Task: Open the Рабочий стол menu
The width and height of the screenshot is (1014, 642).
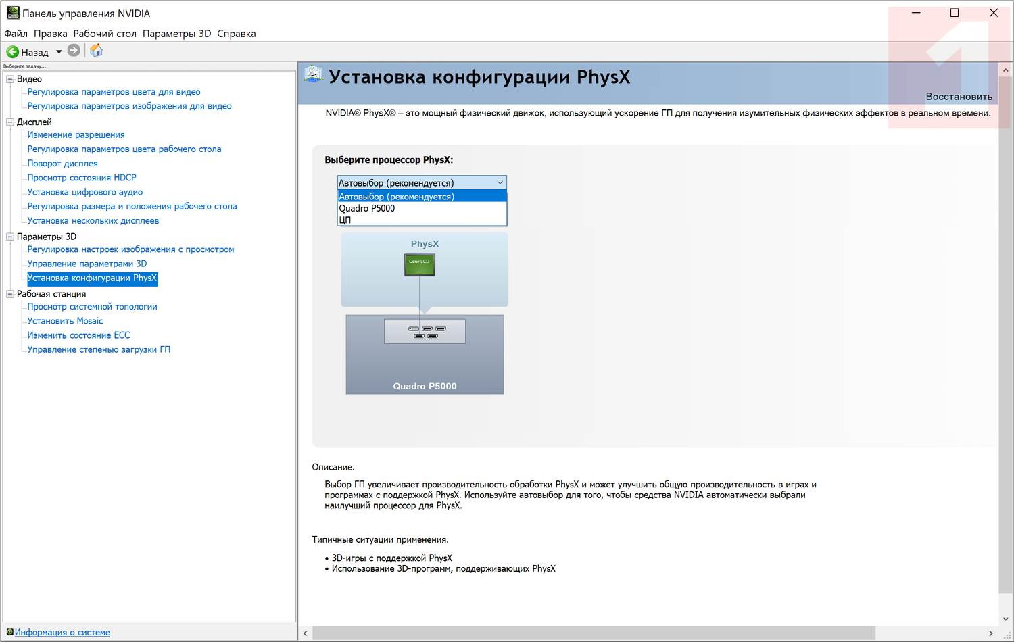Action: [105, 34]
